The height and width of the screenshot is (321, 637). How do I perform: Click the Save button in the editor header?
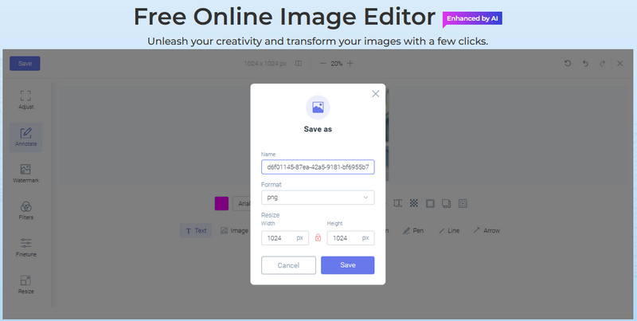tap(25, 64)
